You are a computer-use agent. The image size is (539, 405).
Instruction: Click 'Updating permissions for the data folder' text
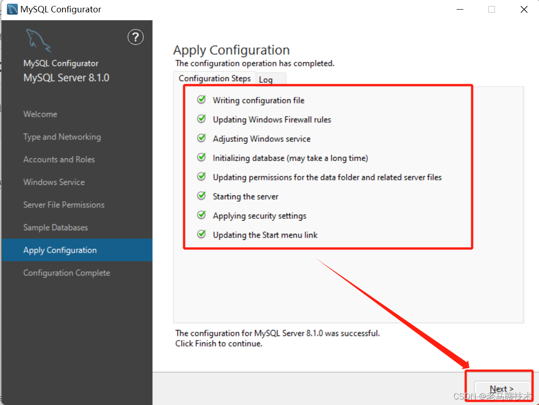point(327,177)
